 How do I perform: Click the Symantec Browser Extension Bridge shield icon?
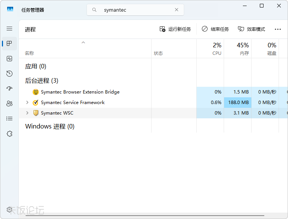[x=36, y=92]
